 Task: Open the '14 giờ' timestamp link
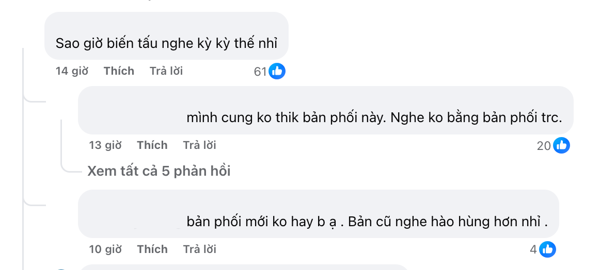pyautogui.click(x=72, y=71)
